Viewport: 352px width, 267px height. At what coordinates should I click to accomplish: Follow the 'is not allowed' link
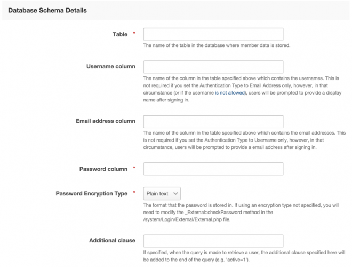(230, 93)
